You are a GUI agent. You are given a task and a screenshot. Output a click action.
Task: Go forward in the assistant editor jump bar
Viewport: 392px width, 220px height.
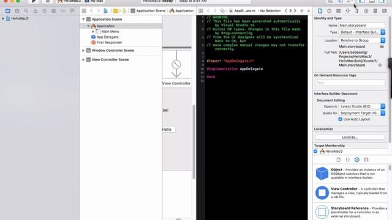(x=215, y=11)
